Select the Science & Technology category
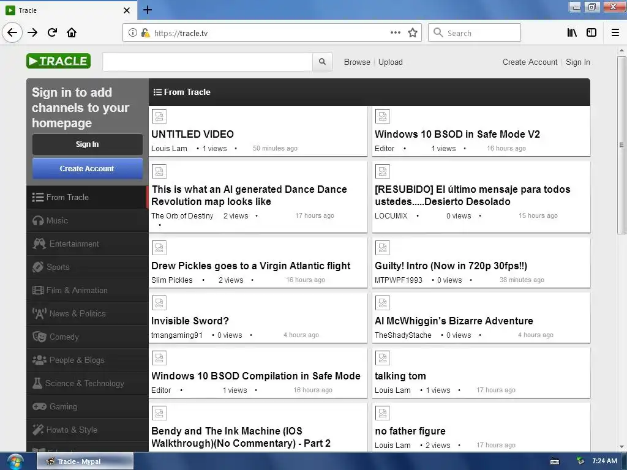This screenshot has height=470, width=627. [x=87, y=383]
